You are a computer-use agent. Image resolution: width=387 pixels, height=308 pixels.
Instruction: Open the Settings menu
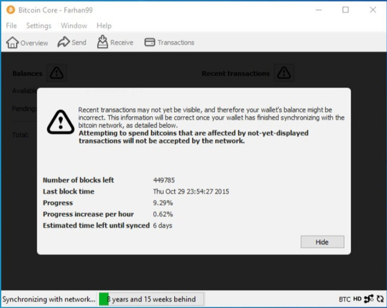pos(39,25)
